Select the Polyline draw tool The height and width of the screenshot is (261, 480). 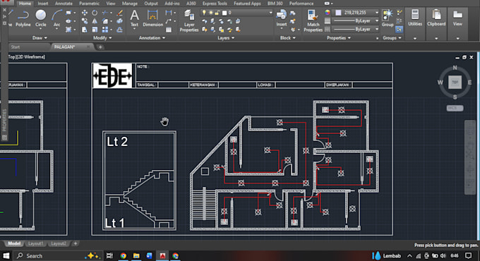(23, 18)
